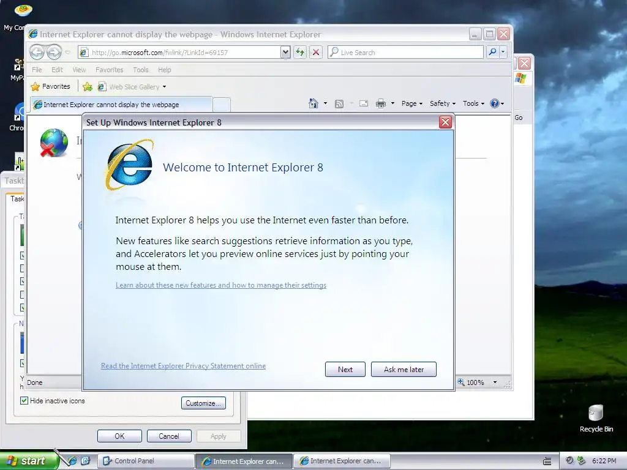This screenshot has height=470, width=627.
Task: Toggle the Hide inactive icons checkbox
Action: pos(24,400)
